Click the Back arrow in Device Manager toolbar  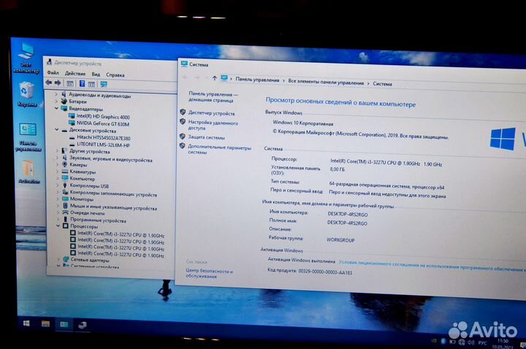pos(49,83)
